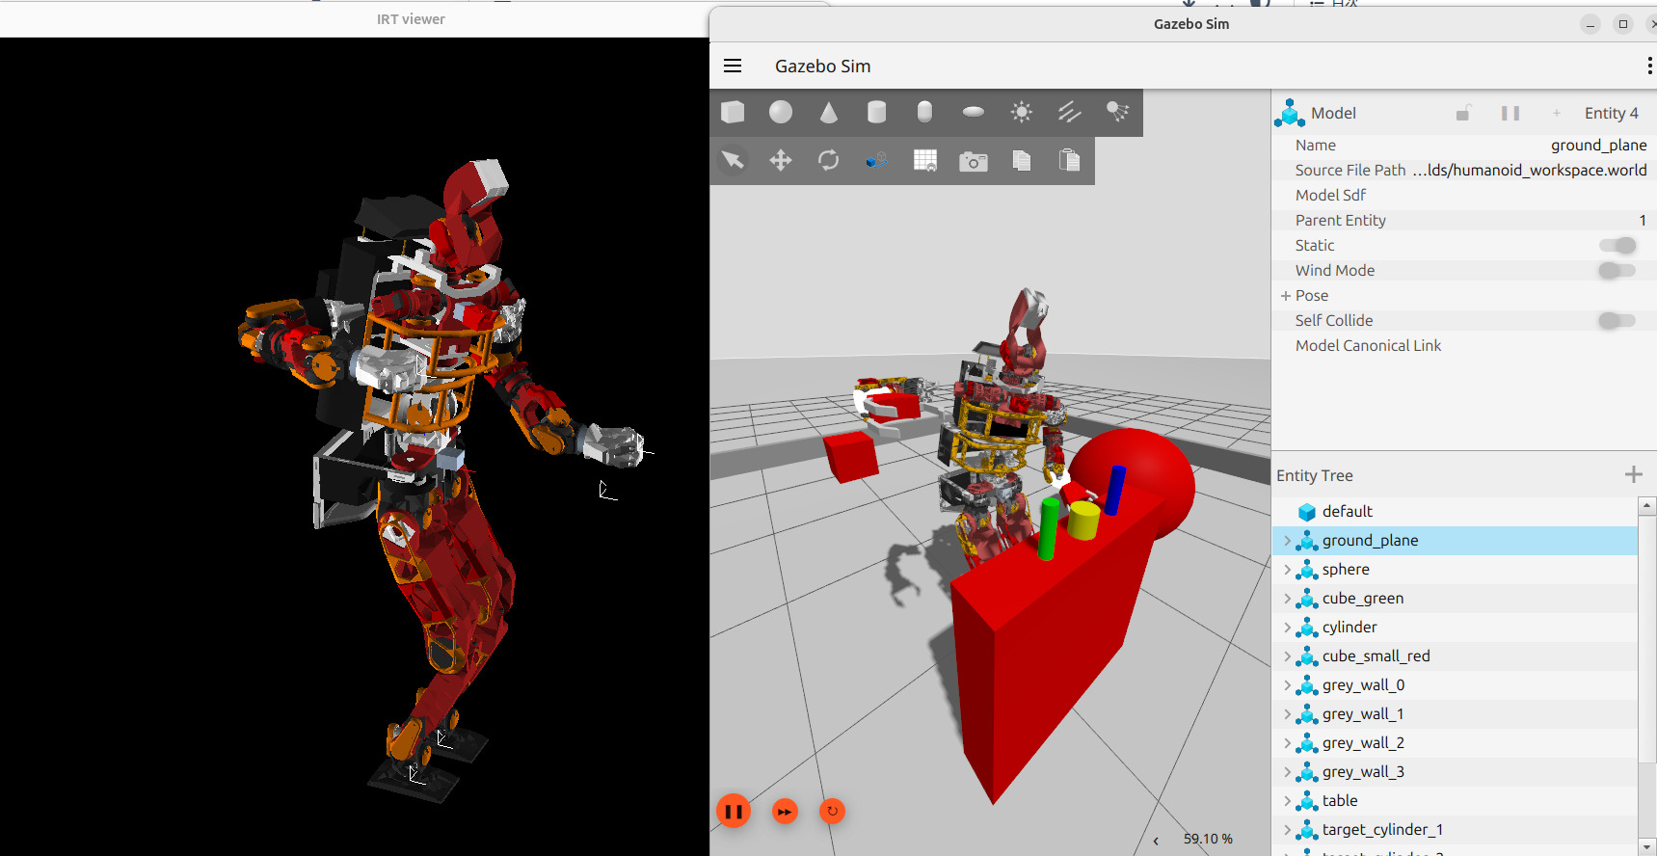Insert a capsule shape
Screen dimensions: 1657x856
924,113
